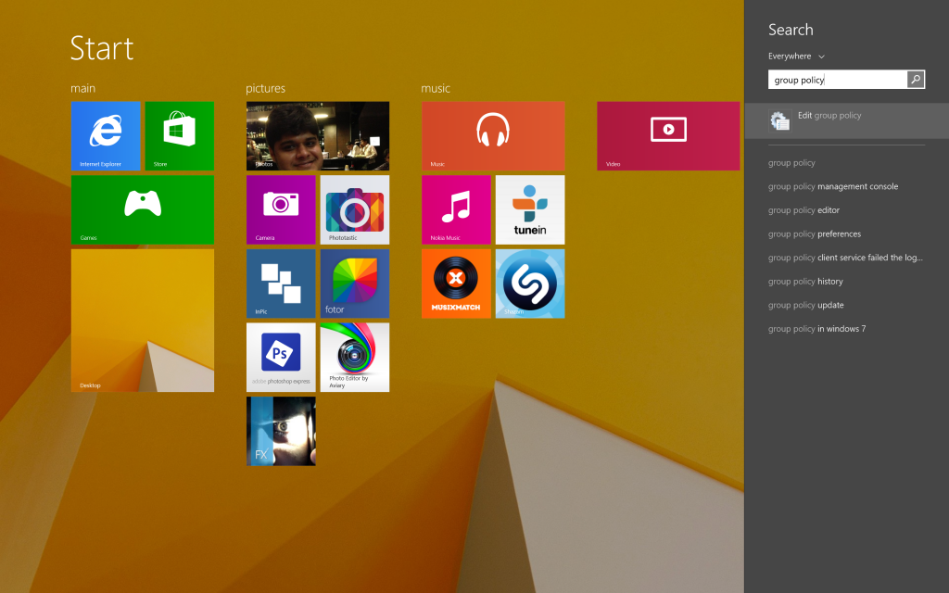Launch Adobe Photoshop Express tile
This screenshot has width=949, height=593.
281,357
